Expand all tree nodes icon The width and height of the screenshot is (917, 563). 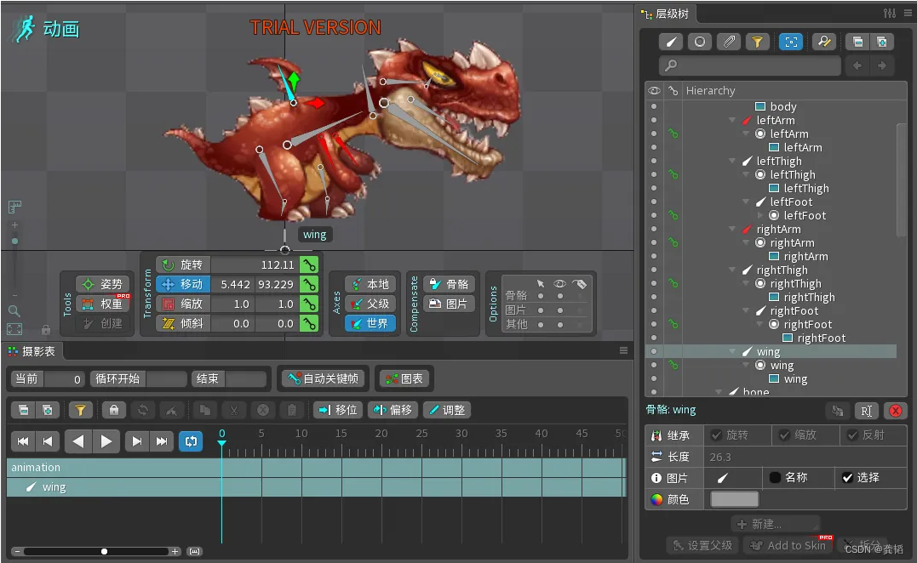(x=881, y=42)
